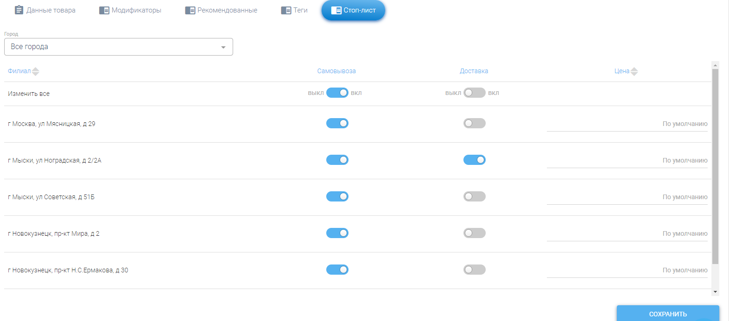729x321 pixels.
Task: Click the Самовывоза column header
Action: (336, 71)
